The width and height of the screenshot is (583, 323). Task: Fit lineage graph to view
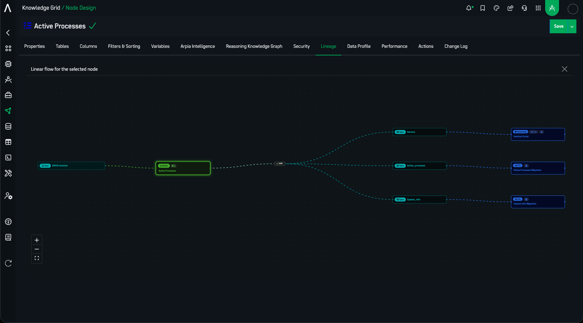[x=37, y=258]
